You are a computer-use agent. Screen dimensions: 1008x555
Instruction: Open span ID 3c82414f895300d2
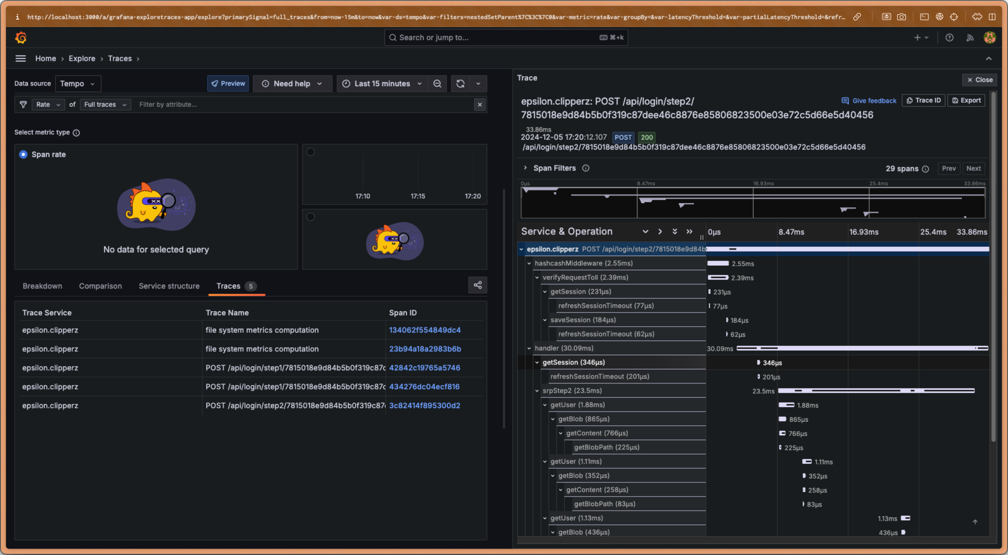(425, 406)
